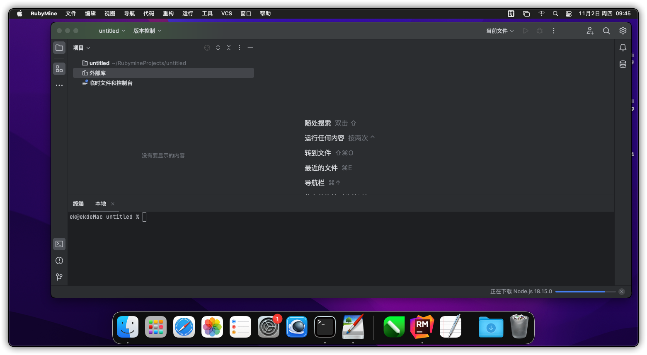Open the 编辑 menu
Screen dimensions: 647x355
pyautogui.click(x=90, y=14)
